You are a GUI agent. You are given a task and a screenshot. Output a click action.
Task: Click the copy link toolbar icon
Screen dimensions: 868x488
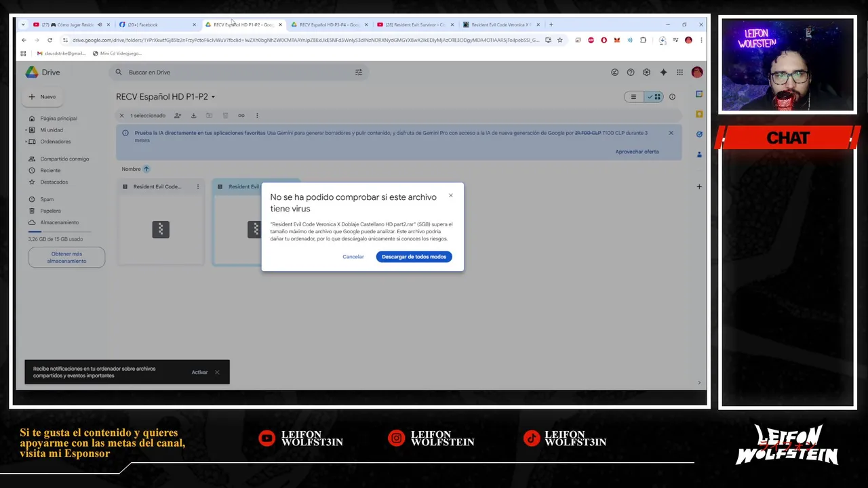click(241, 116)
